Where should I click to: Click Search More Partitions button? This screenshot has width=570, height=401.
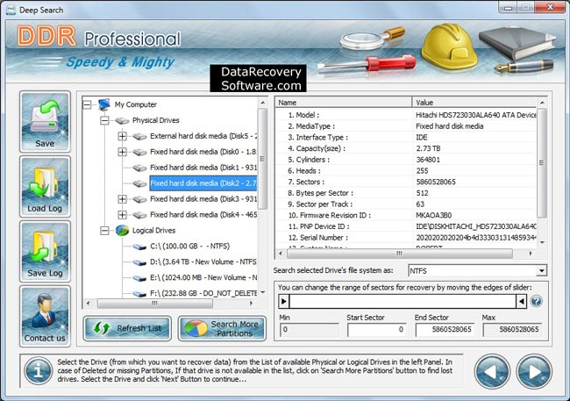[222, 328]
